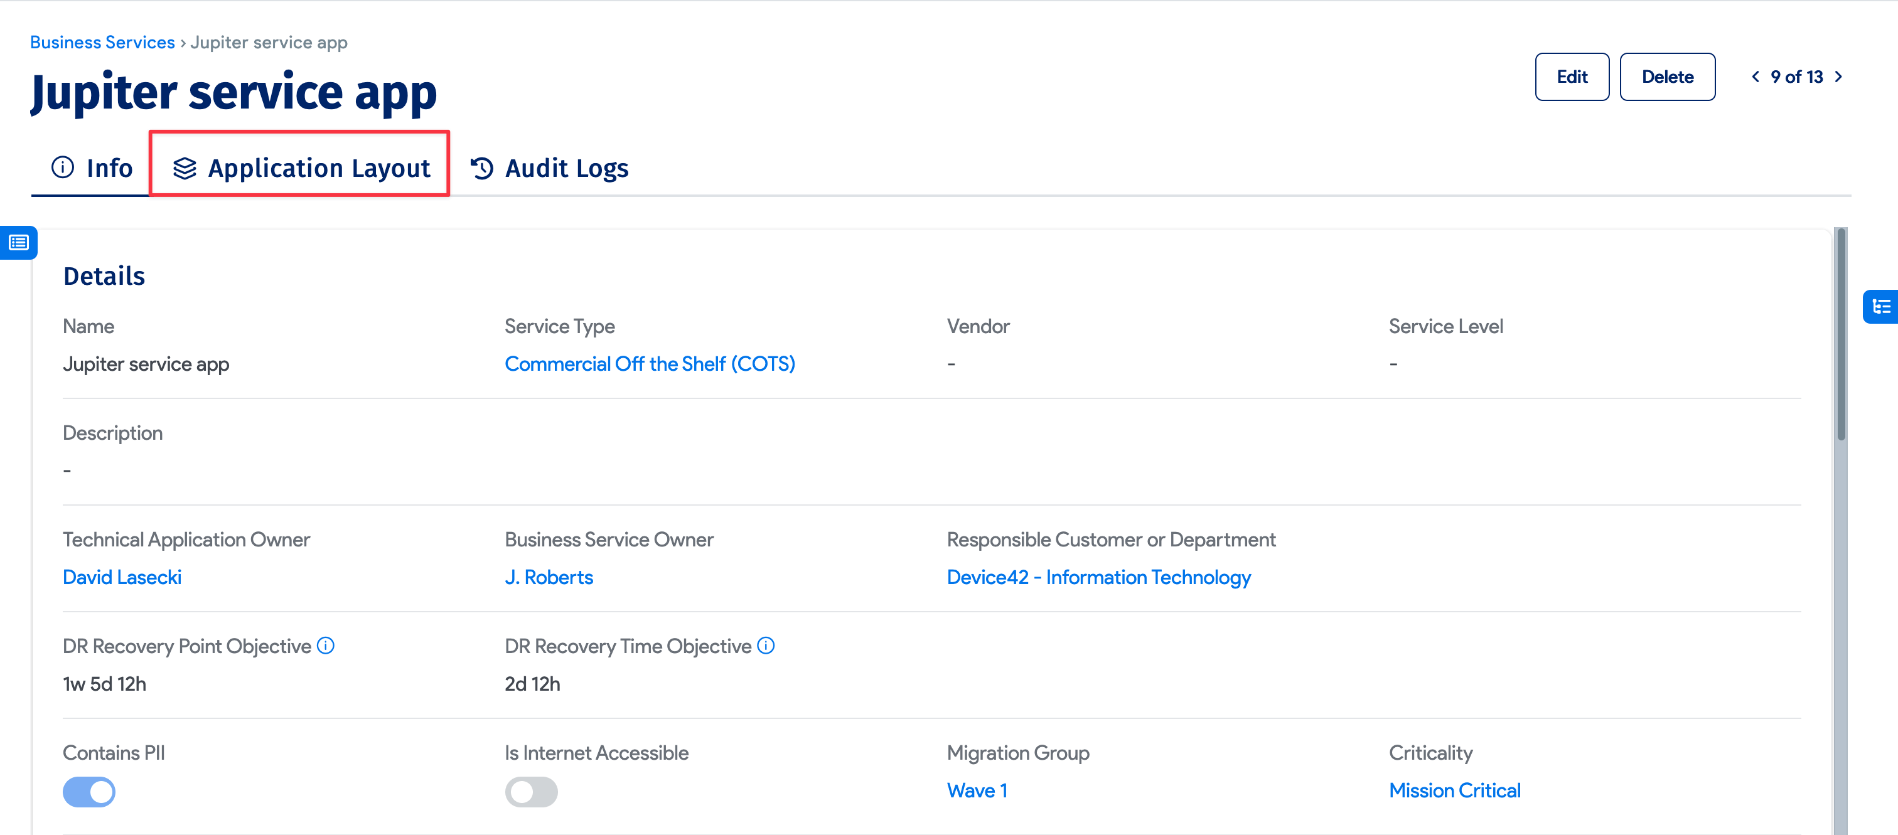Screen dimensions: 1898x835
Task: Click the layers icon on Application Layout tab
Action: tap(184, 168)
